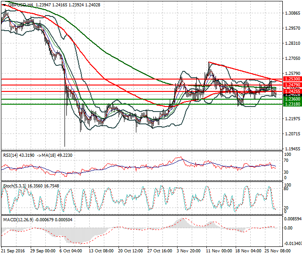Screen dimensions: 302x256
Task: Select the red 1.24790 price tag
Action: click(x=292, y=85)
